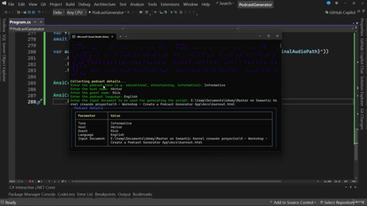
Task: Add a new console tab with plus
Action: pyautogui.click(x=120, y=37)
